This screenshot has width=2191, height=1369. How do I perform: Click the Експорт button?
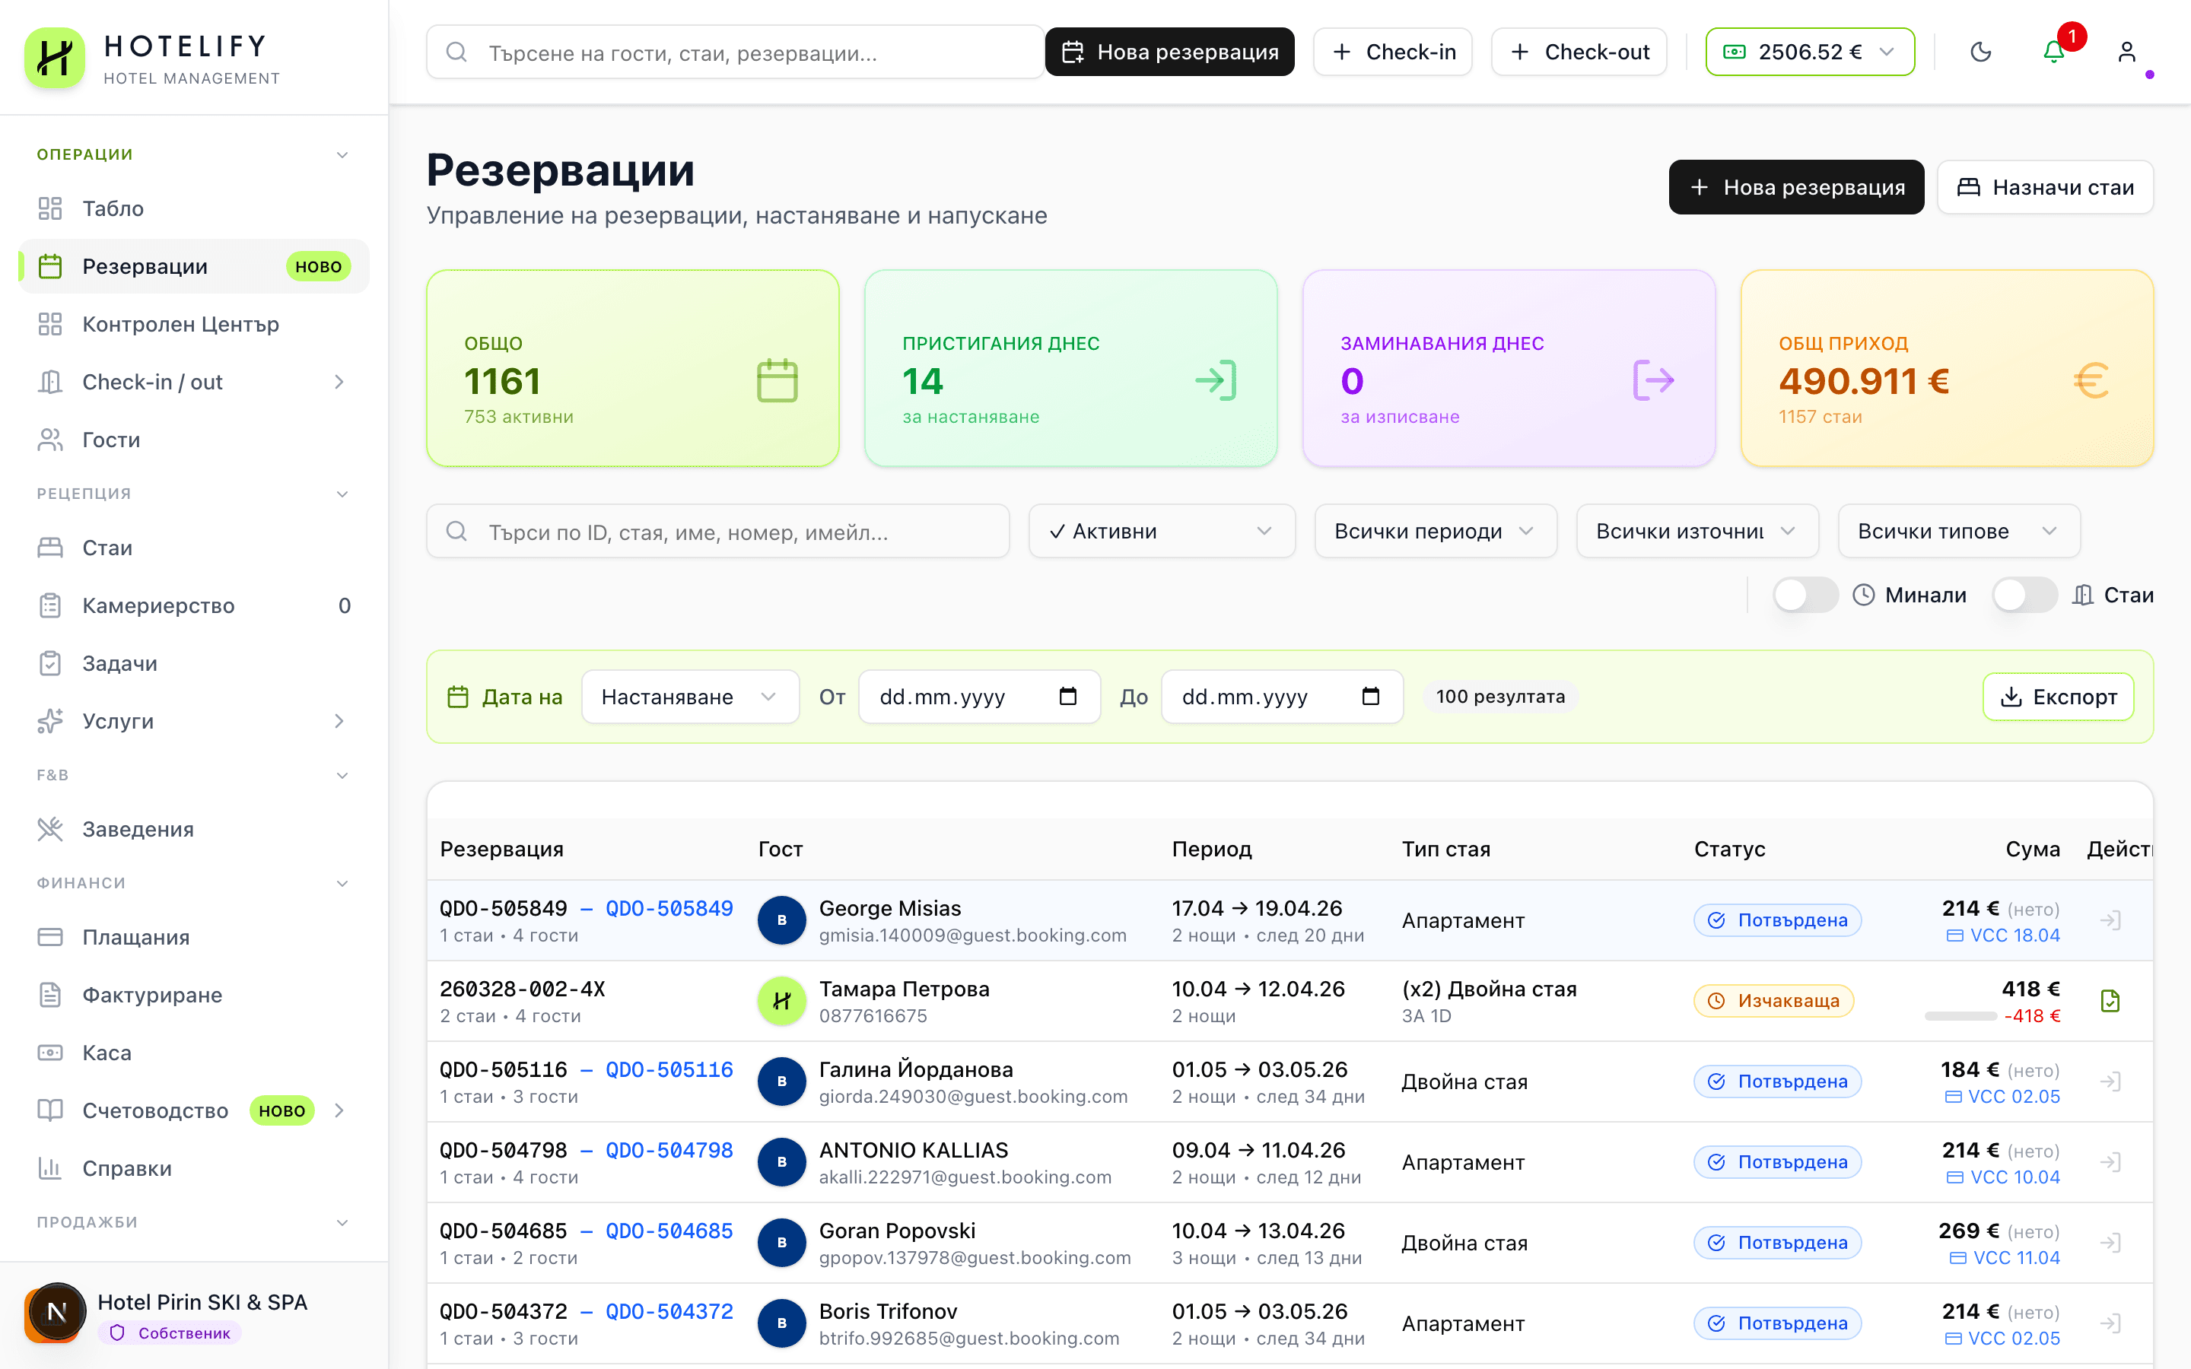tap(2057, 696)
